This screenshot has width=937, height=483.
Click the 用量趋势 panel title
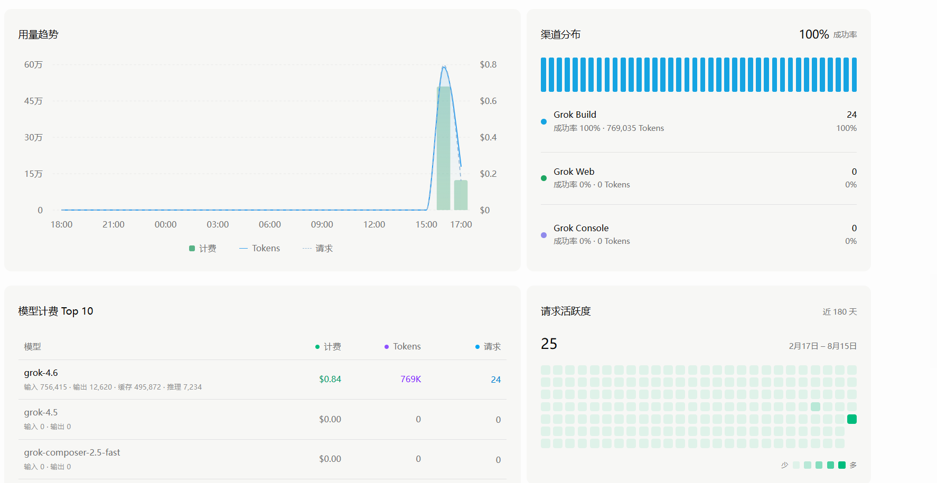[x=38, y=34]
